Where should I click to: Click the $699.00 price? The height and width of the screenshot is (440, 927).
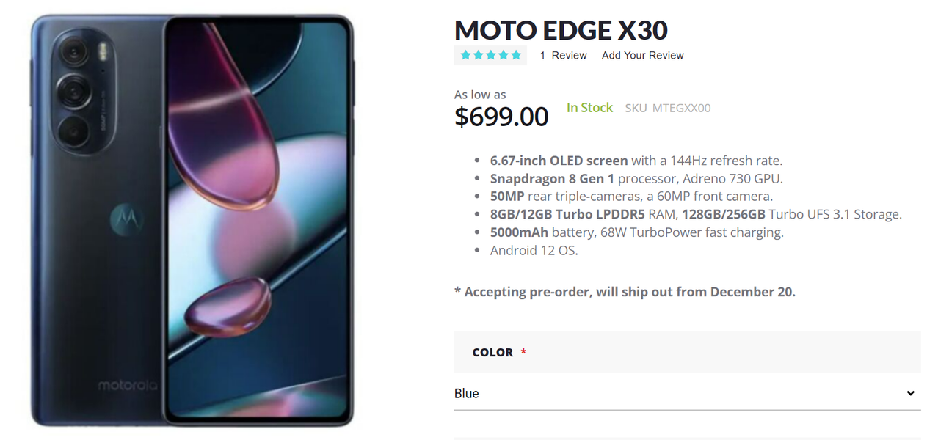point(501,117)
